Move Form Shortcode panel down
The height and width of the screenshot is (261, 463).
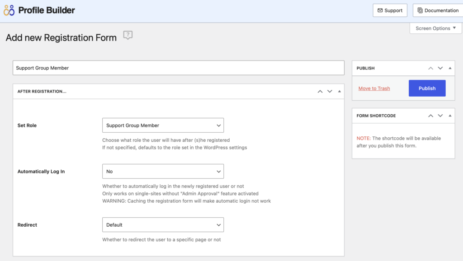click(x=440, y=116)
